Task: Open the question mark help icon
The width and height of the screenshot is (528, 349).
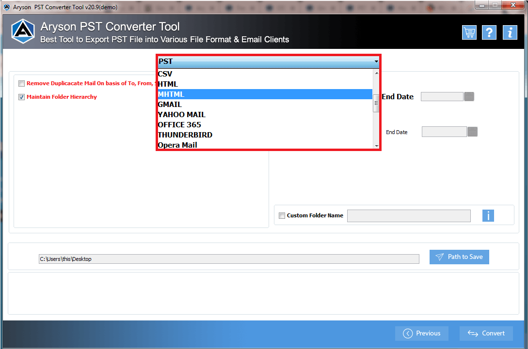Action: (x=489, y=32)
